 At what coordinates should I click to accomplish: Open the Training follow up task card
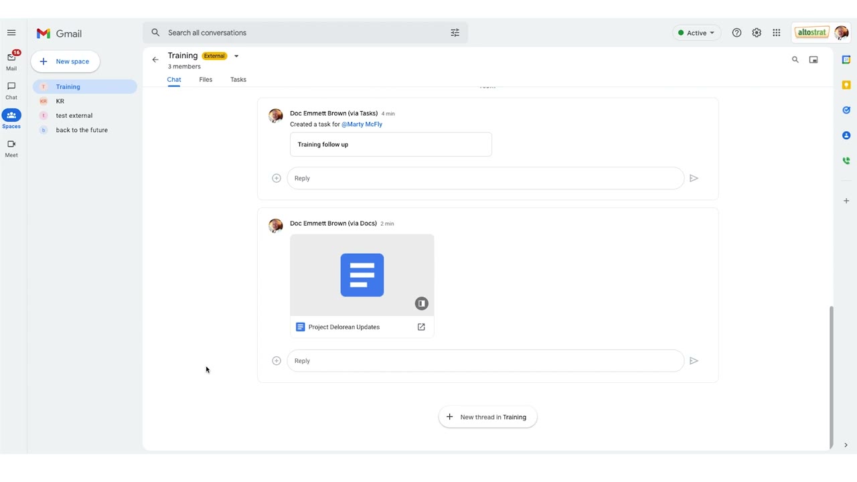click(391, 145)
